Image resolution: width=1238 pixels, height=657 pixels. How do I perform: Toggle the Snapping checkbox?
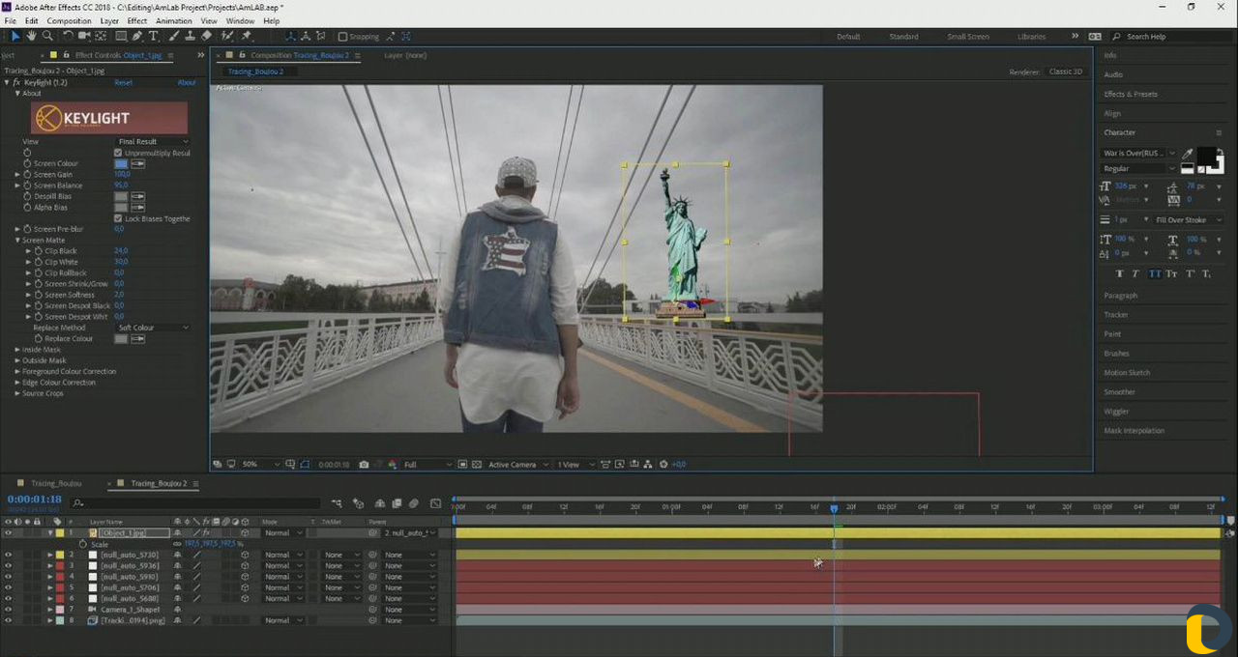tap(342, 37)
